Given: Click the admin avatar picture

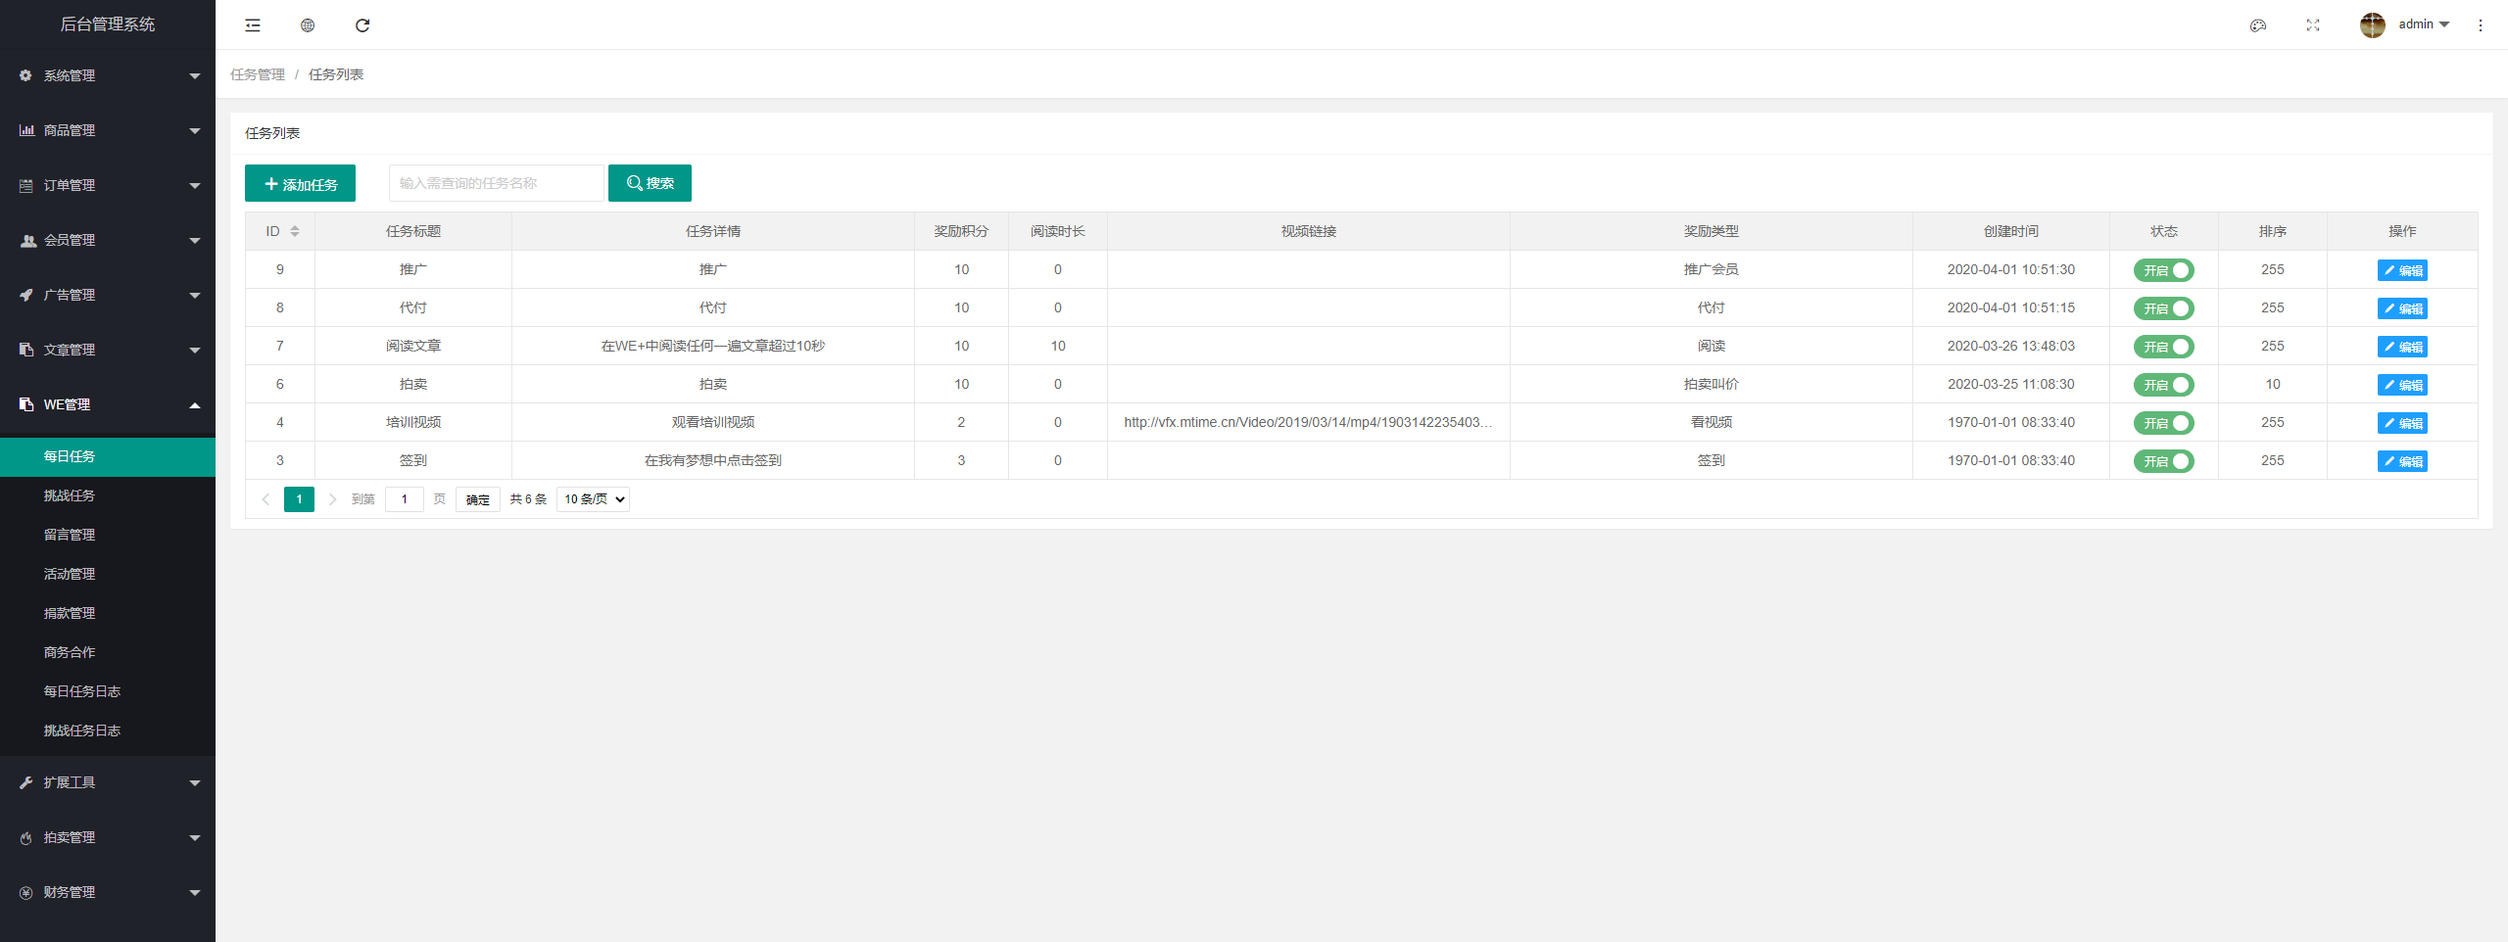Looking at the screenshot, I should point(2372,25).
